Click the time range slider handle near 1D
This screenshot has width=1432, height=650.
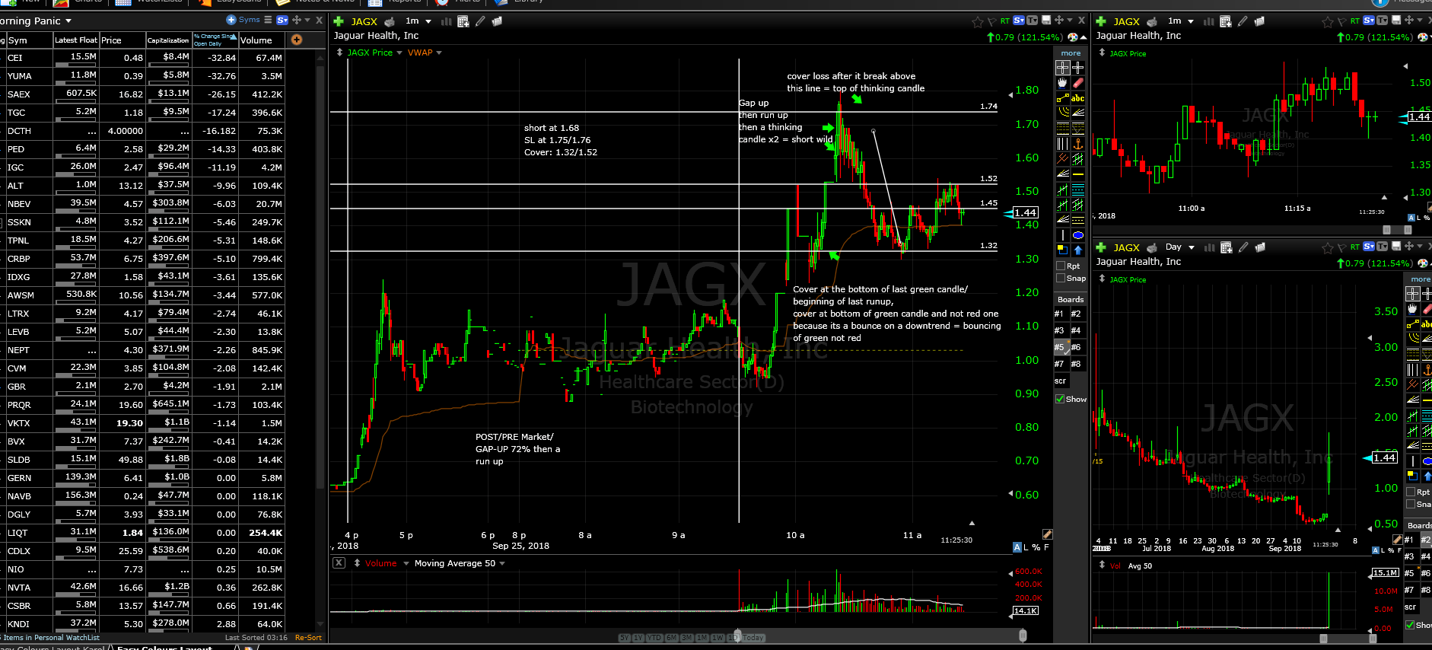click(737, 636)
